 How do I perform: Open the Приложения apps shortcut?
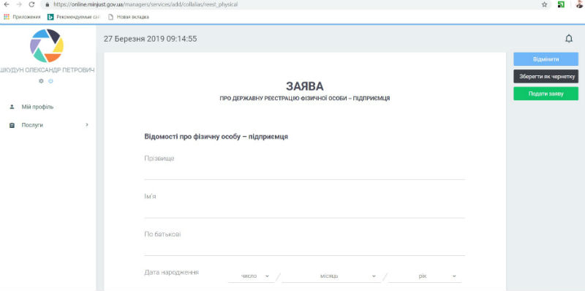pyautogui.click(x=22, y=17)
